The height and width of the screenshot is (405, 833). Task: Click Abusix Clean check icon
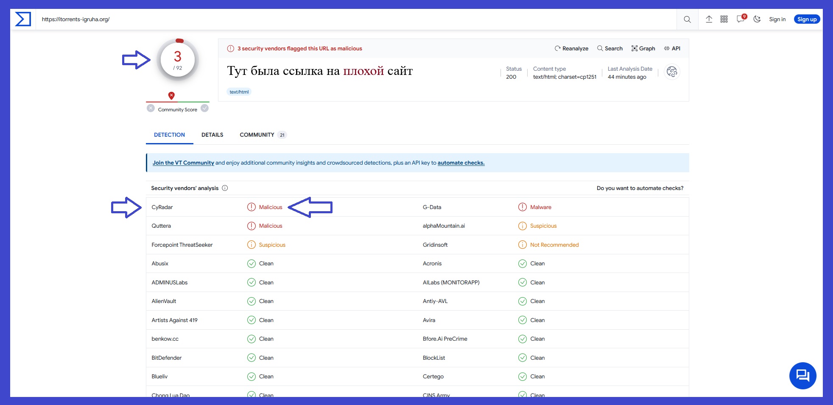click(252, 263)
